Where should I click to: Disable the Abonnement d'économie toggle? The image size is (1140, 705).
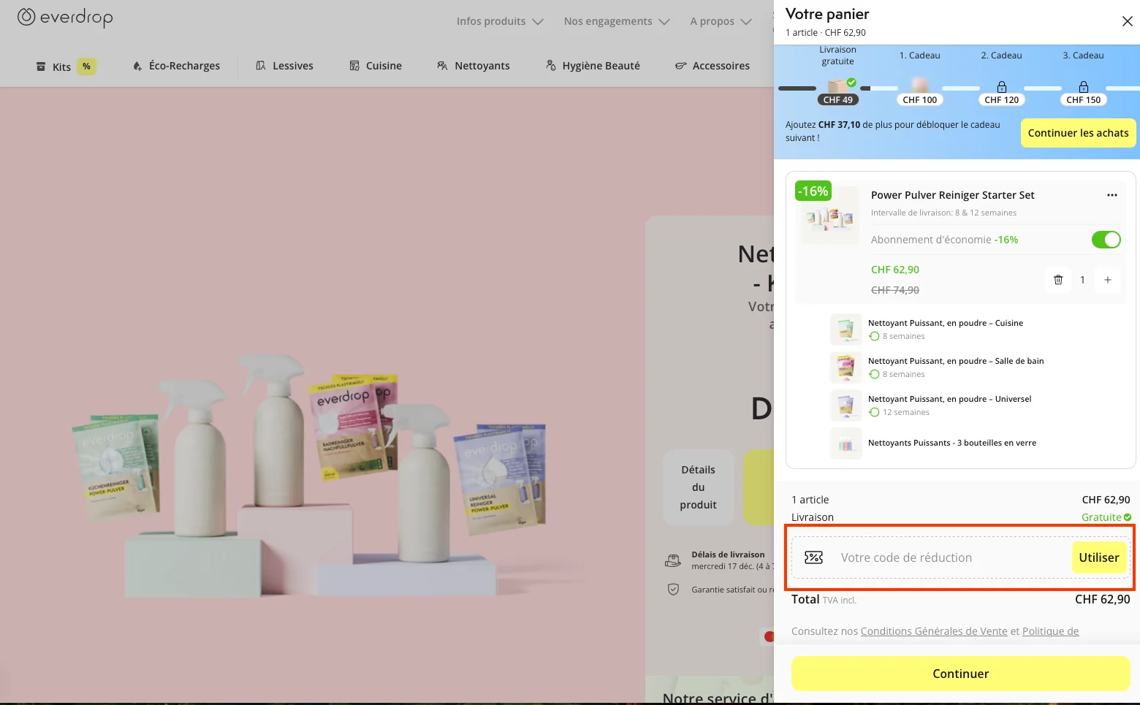click(1106, 240)
